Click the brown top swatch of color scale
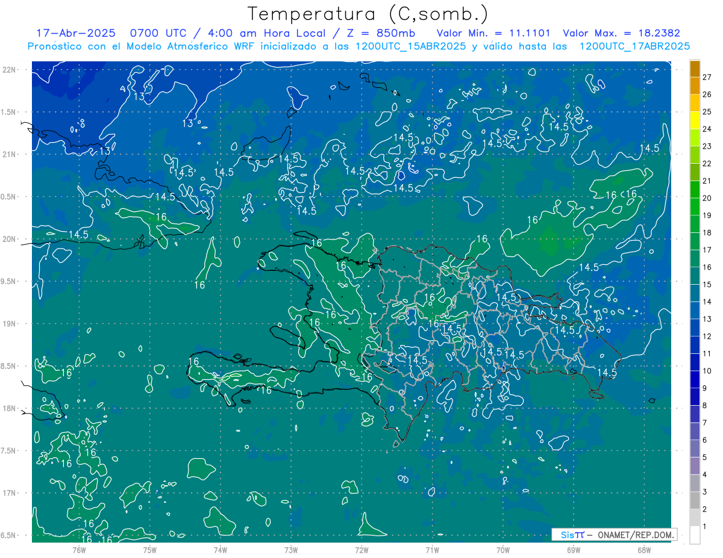This screenshot has width=723, height=558. 695,69
